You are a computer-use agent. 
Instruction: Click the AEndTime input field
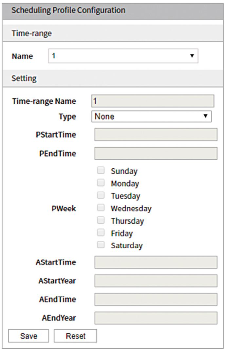[x=156, y=299]
